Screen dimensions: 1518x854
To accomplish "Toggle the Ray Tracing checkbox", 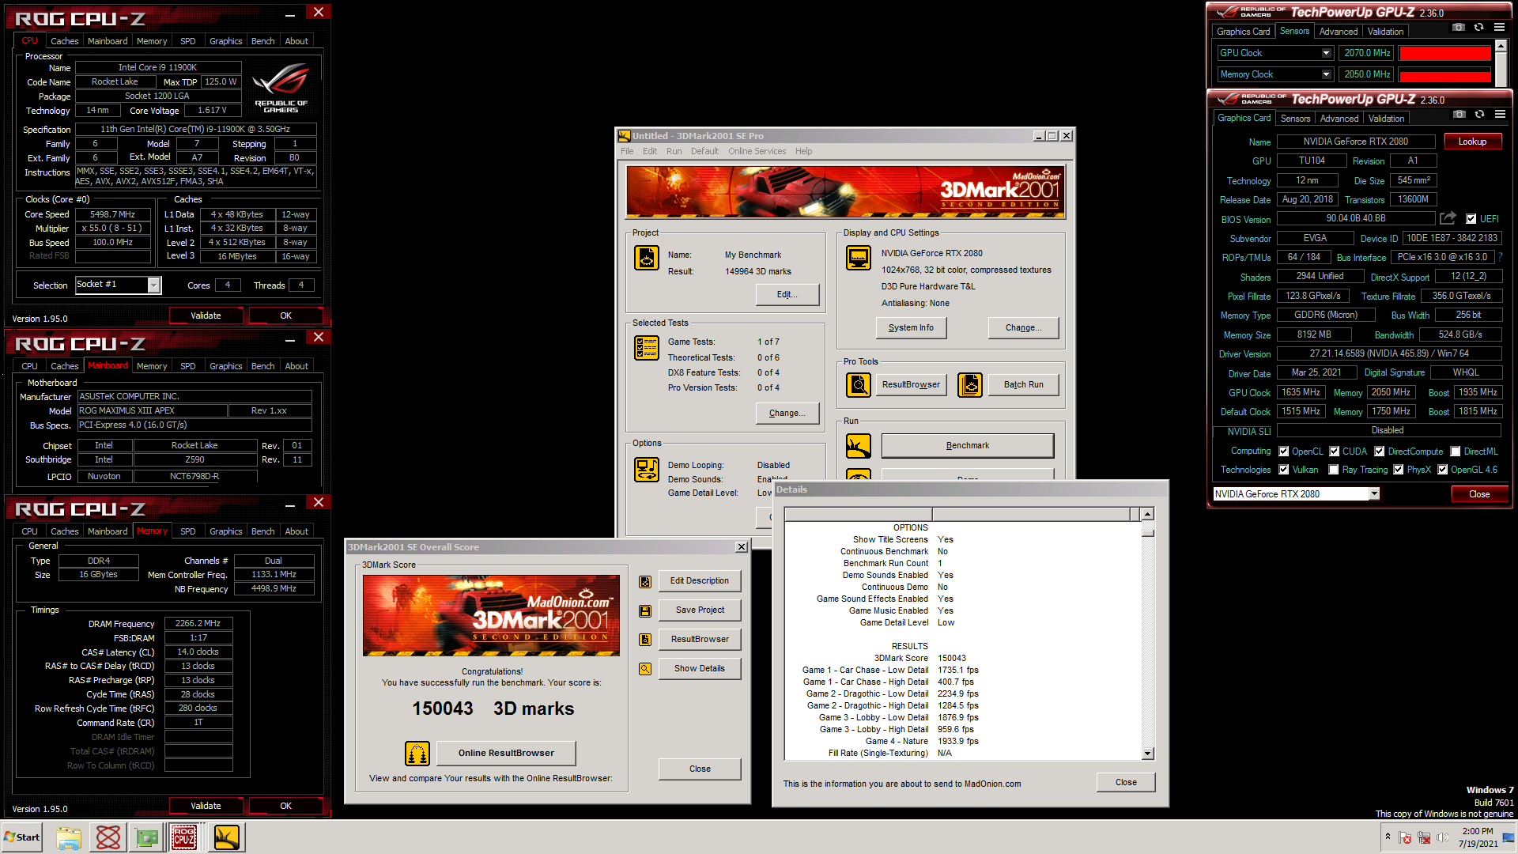I will click(1334, 470).
